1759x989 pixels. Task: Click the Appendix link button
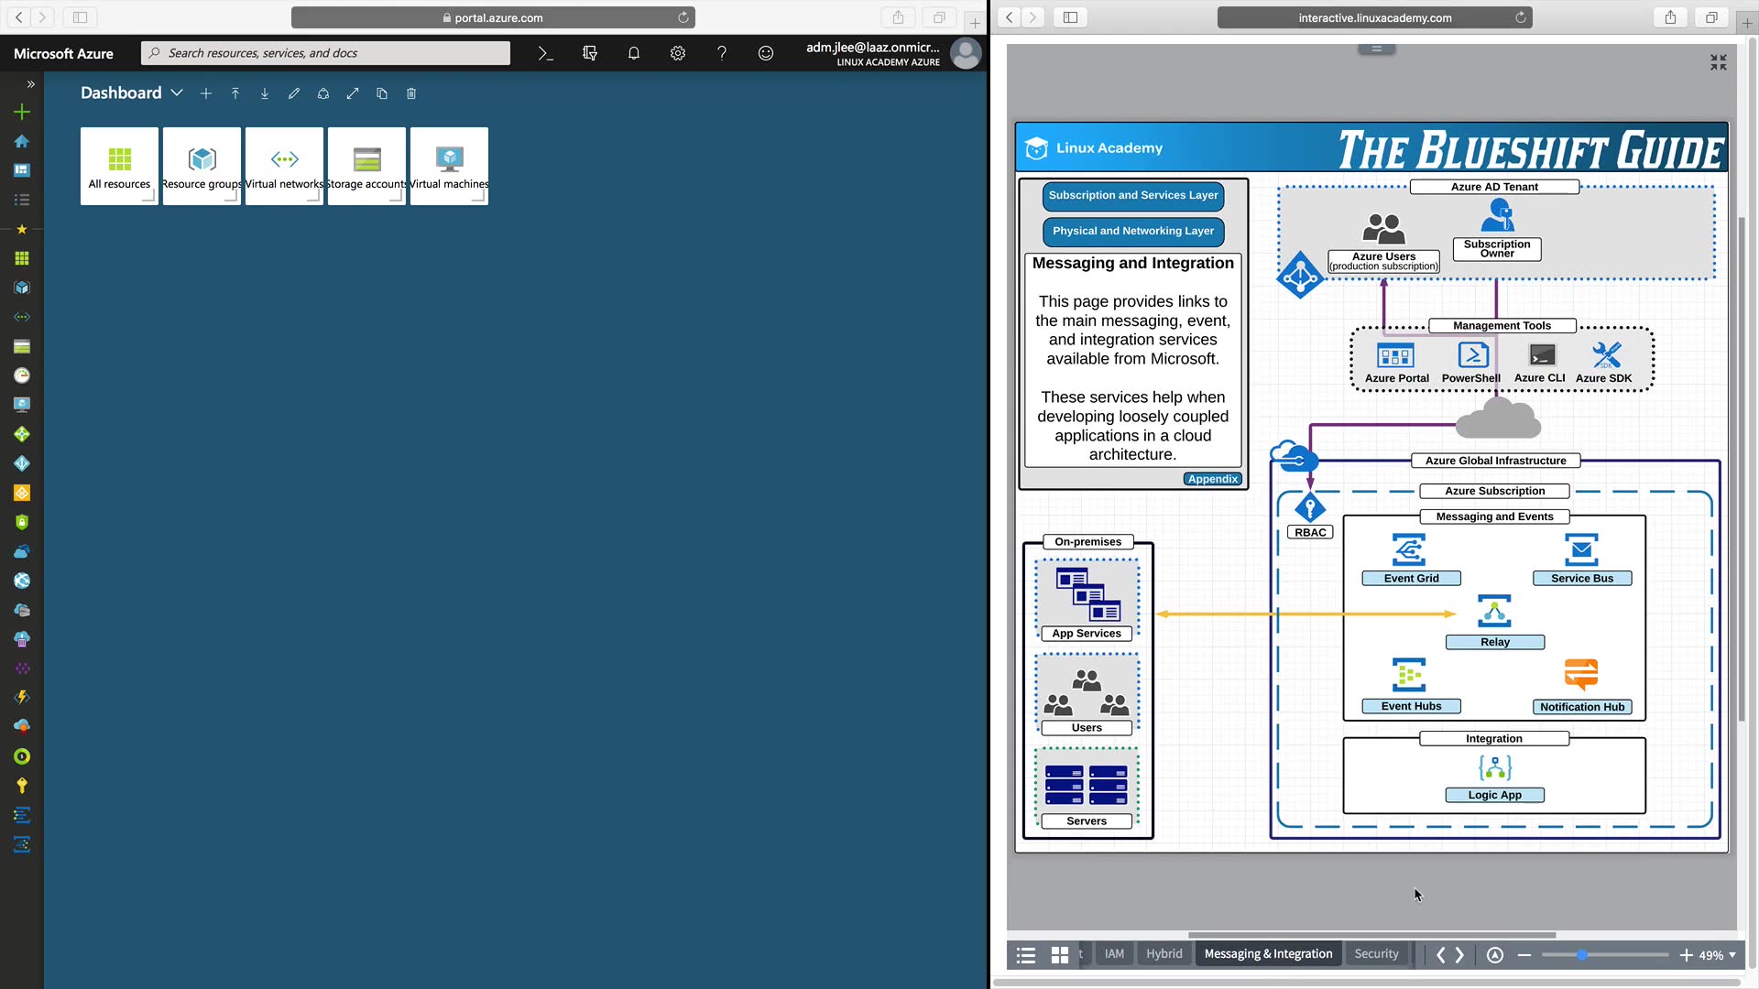coord(1212,479)
